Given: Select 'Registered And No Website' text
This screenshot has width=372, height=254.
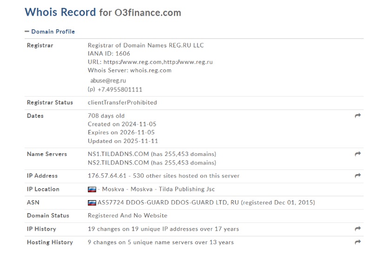Looking at the screenshot, I should (x=127, y=215).
